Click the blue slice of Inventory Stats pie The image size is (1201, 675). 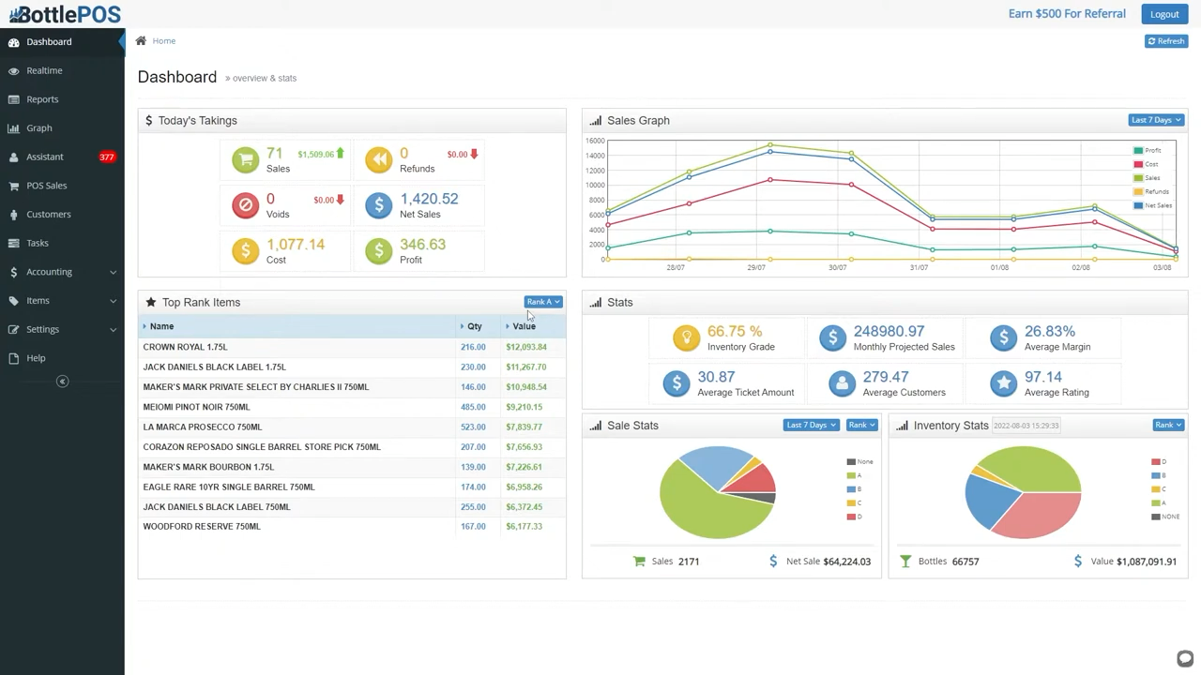click(x=990, y=502)
